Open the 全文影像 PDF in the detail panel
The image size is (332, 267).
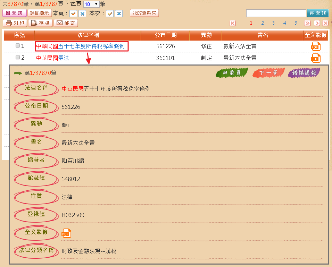(66, 234)
